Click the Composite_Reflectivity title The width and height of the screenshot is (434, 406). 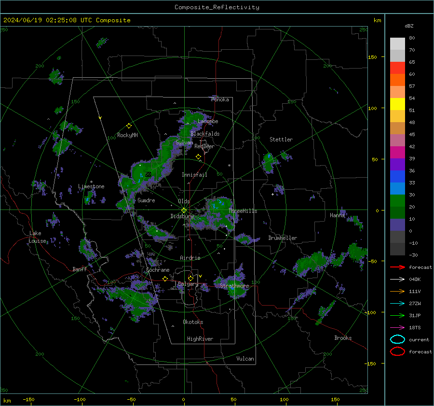[217, 7]
